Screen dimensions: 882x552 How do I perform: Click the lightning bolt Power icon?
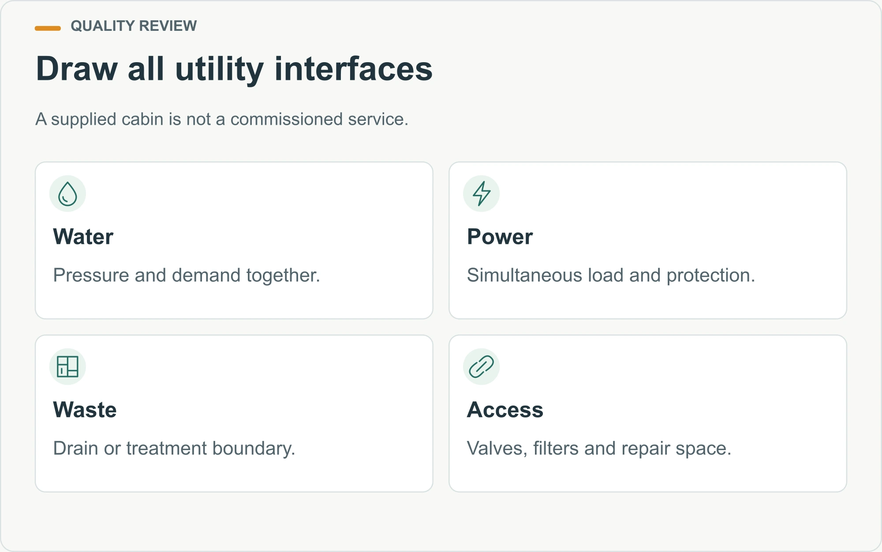(481, 194)
